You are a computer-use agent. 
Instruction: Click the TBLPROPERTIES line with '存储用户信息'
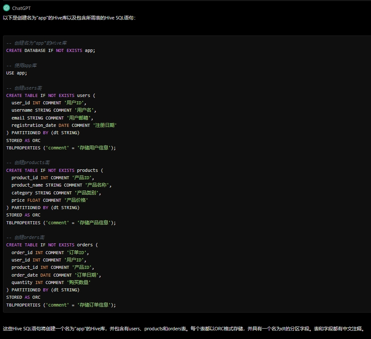[x=61, y=148]
